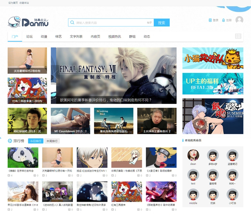251x215 pixels.
Task: Open the 银魂 夏祭 Summer banner
Action: coord(213,116)
